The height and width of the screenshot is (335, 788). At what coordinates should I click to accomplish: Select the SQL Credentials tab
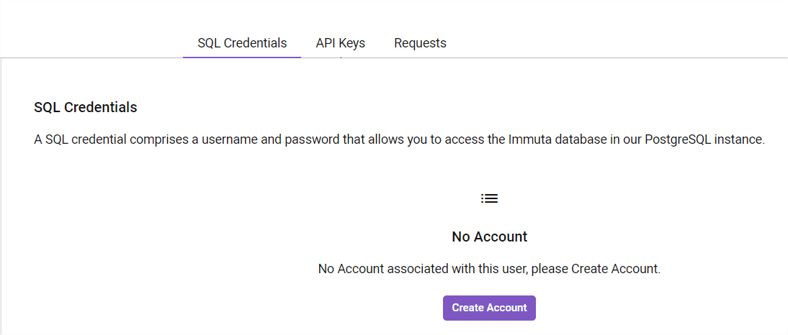point(242,43)
